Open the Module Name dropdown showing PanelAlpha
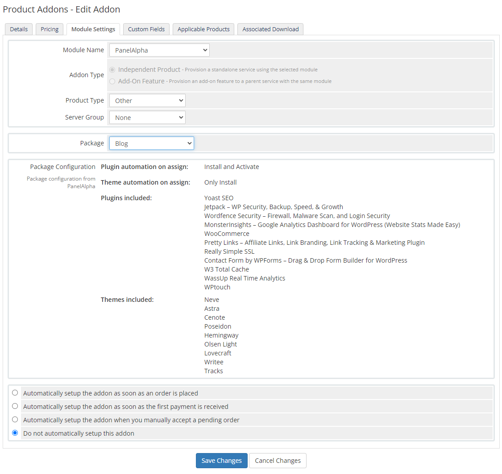This screenshot has height=474, width=502. point(159,50)
